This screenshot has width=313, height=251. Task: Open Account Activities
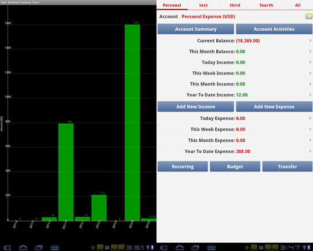(x=274, y=29)
